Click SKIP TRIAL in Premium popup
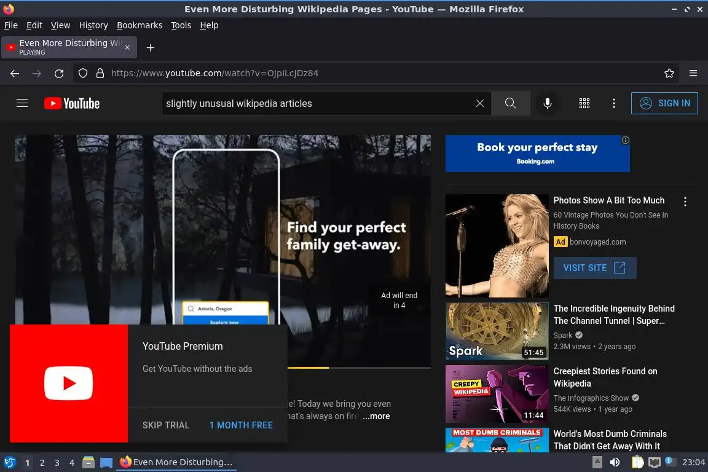The width and height of the screenshot is (708, 472). click(x=166, y=425)
